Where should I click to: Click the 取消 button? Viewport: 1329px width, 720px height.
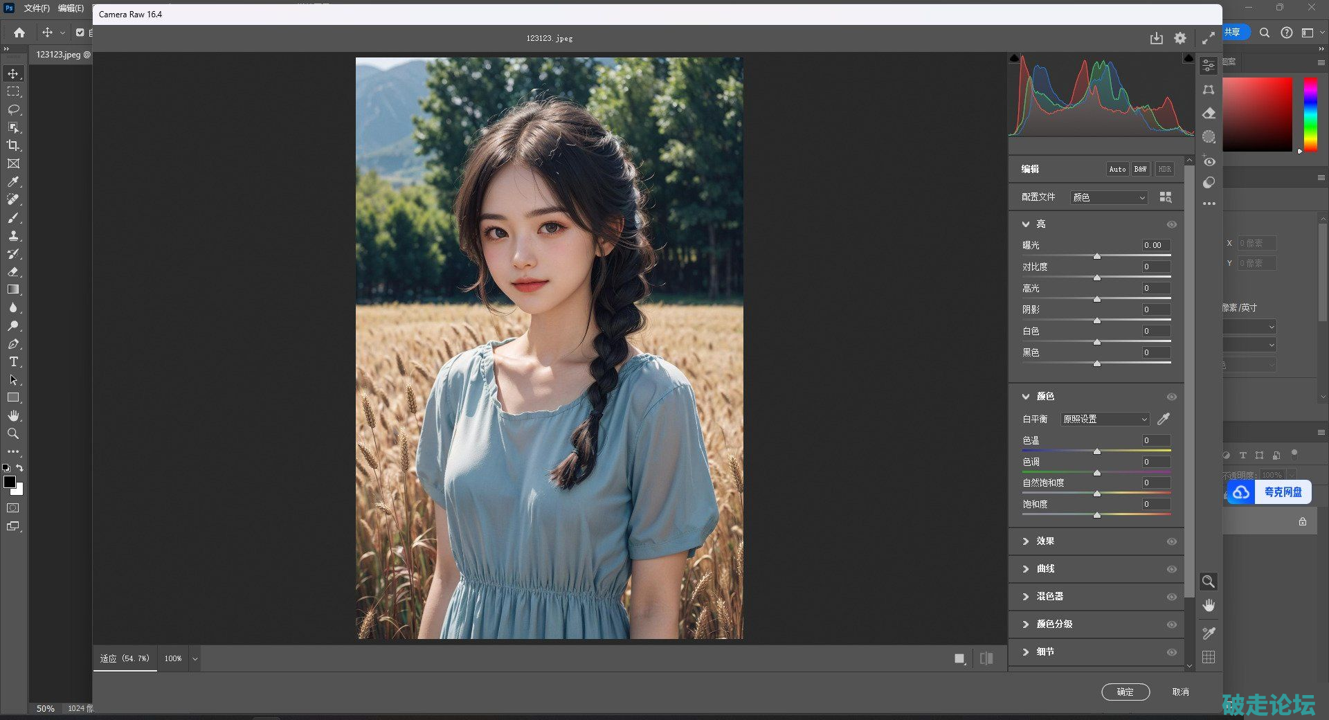click(1180, 692)
